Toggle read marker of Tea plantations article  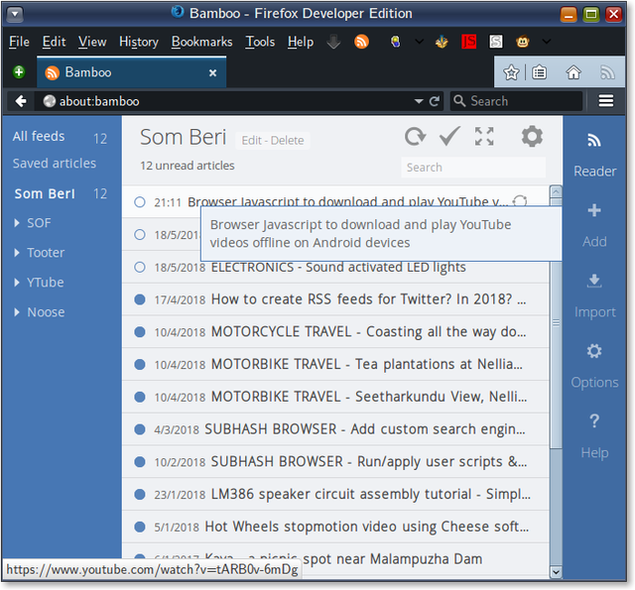tap(140, 364)
